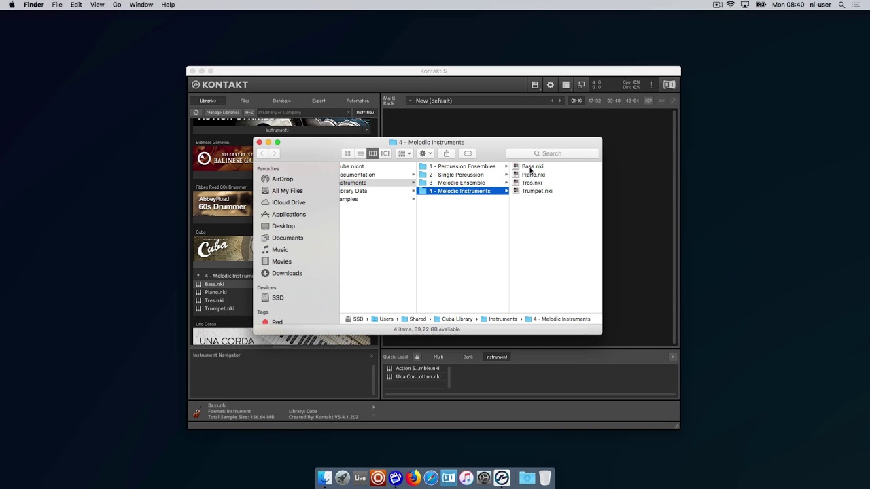
Task: Click Manage Libraries button
Action: point(222,112)
